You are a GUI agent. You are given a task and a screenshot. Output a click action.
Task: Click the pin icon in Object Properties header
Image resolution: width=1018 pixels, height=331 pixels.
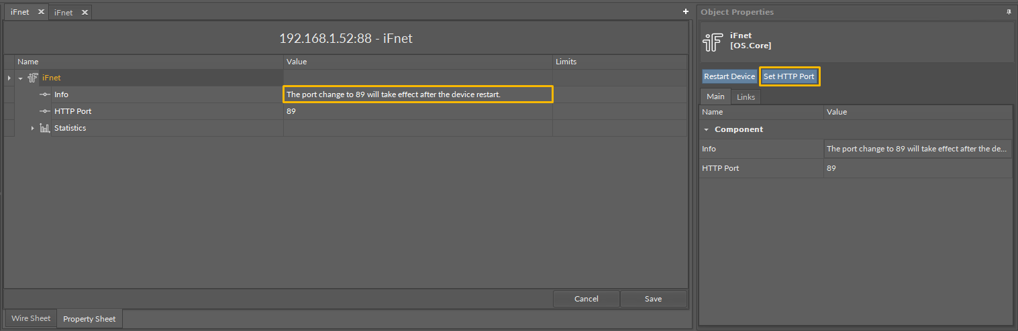(1008, 12)
